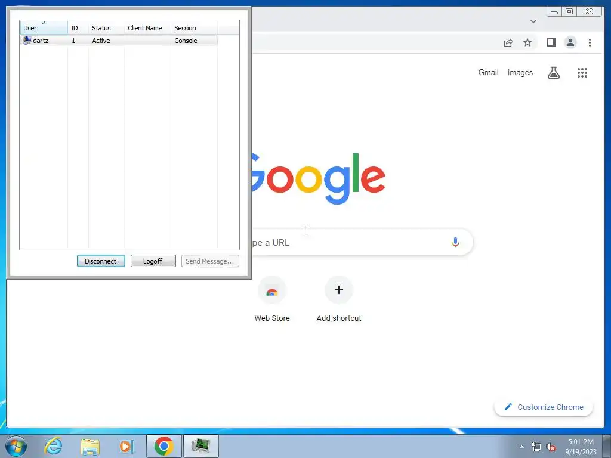This screenshot has height=458, width=611.
Task: Bookmark this tab with the star icon
Action: tap(527, 42)
